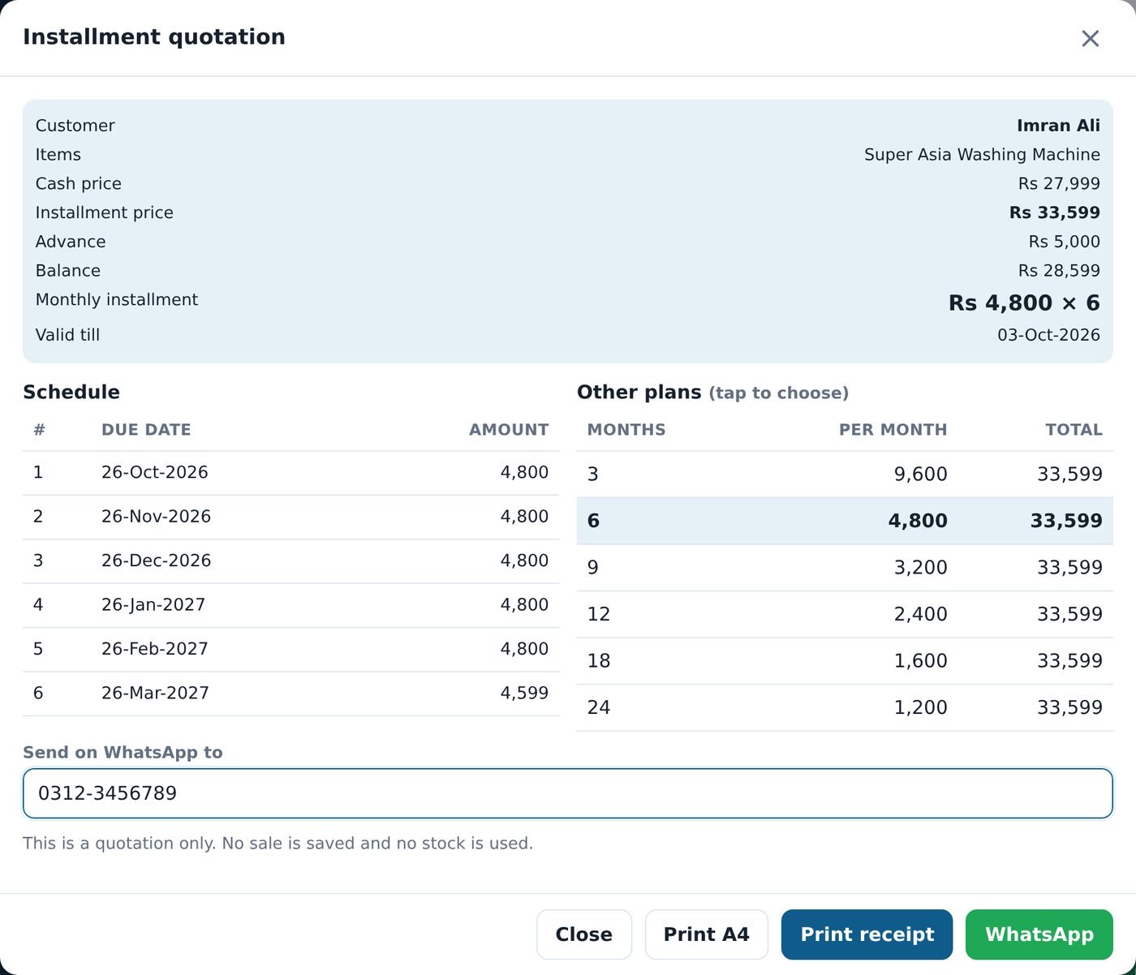Click the 1,200 per month value
Screen dimensions: 1136x975
click(x=920, y=707)
